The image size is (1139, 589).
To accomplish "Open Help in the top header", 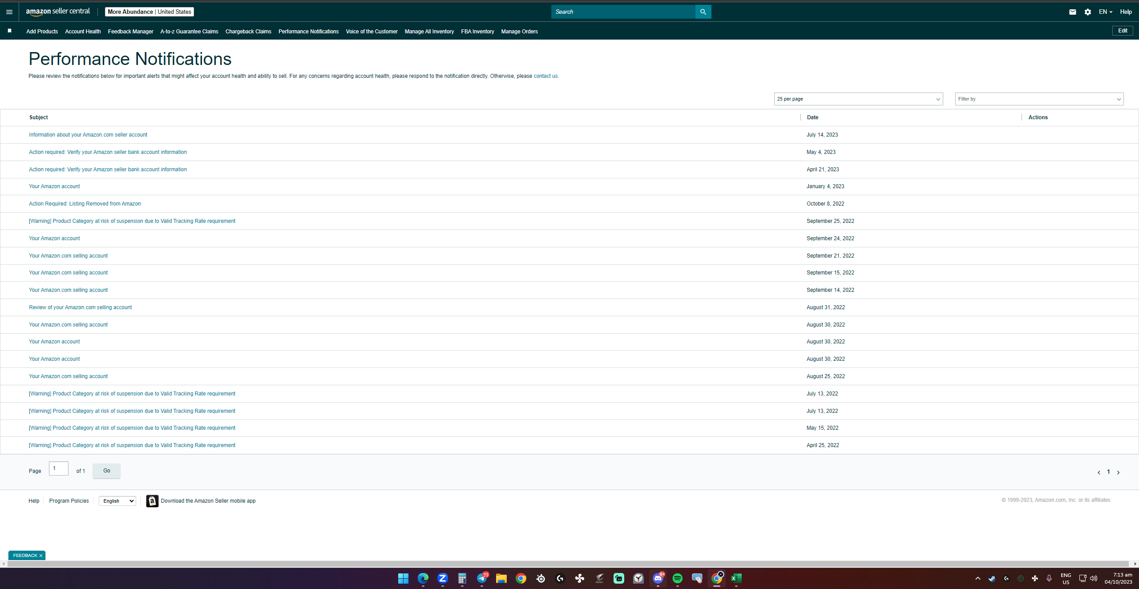I will point(1126,12).
